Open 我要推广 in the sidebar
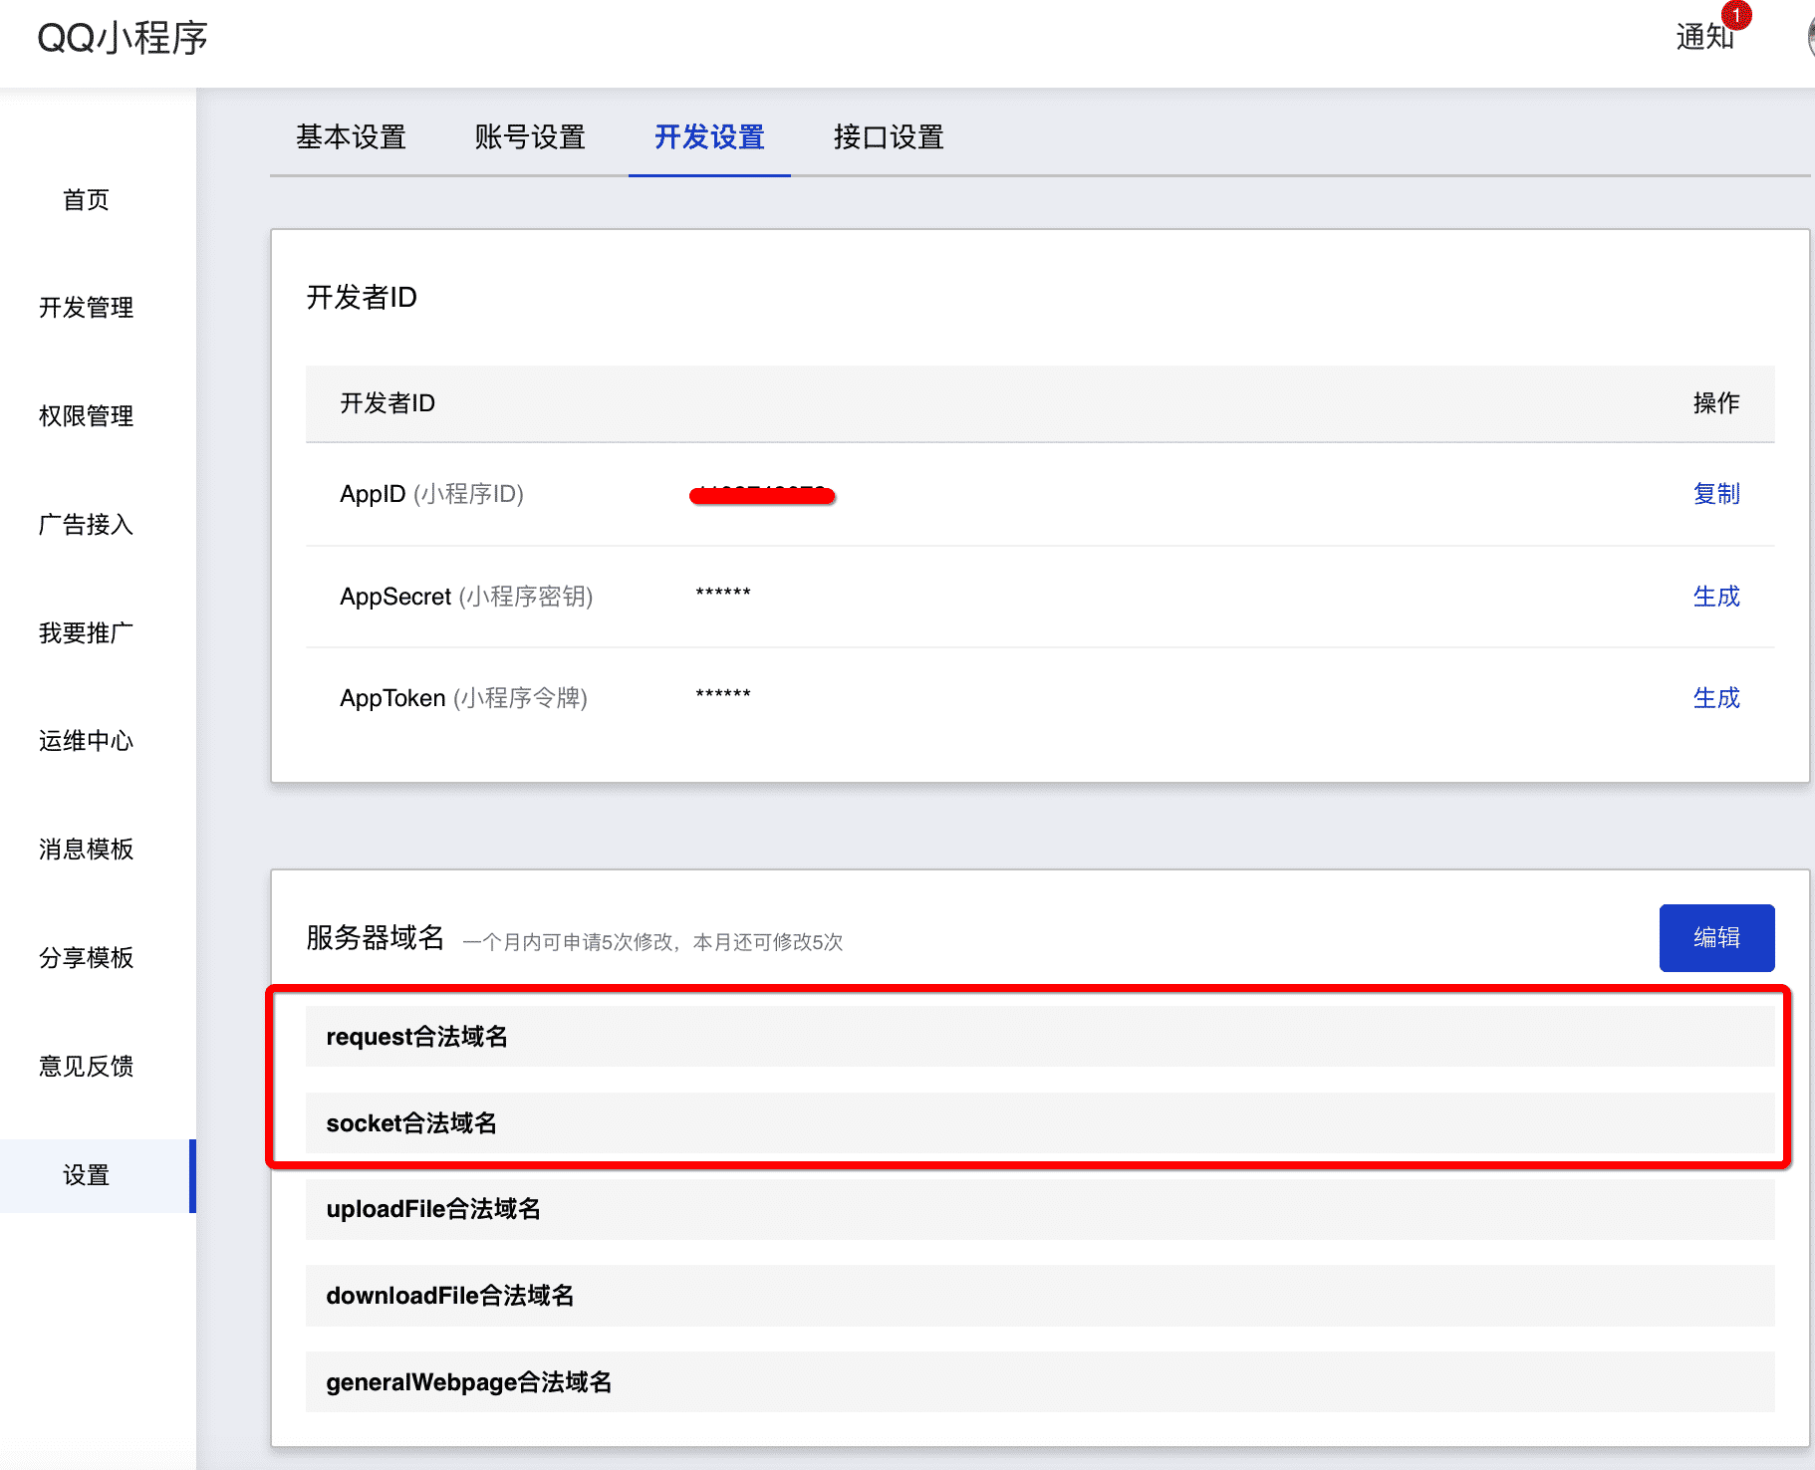 point(86,633)
